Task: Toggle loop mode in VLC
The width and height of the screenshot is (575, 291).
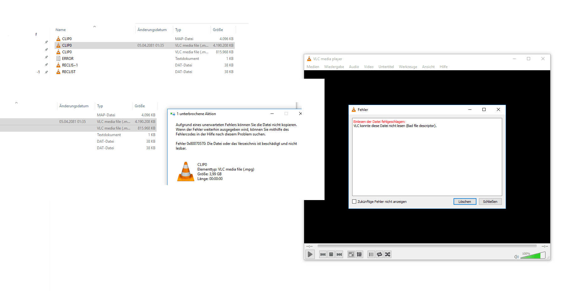Action: (x=379, y=254)
